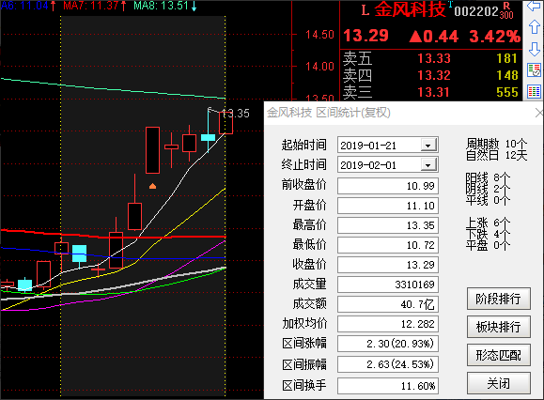Click the 自然日 12天 statistic

(x=496, y=155)
